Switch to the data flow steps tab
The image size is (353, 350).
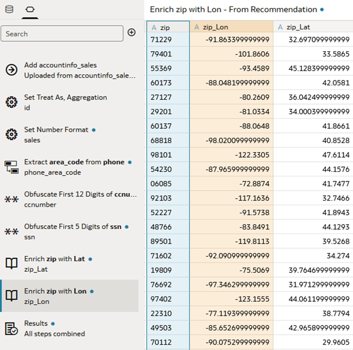28,9
